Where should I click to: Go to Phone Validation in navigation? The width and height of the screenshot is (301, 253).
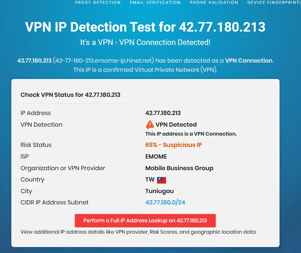214,2
